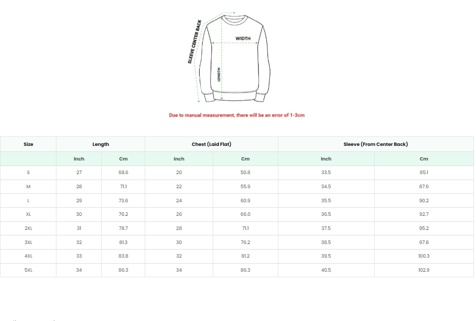Select the Size column header
Screen dimensions: 476x321
point(28,144)
